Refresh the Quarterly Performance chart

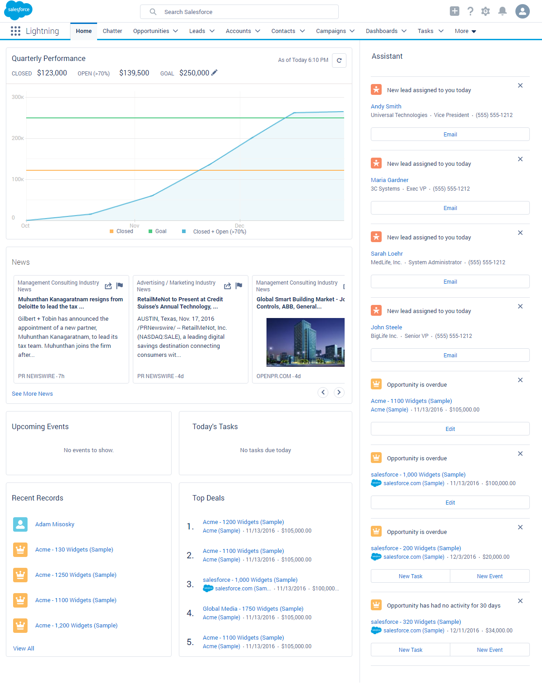click(x=339, y=60)
